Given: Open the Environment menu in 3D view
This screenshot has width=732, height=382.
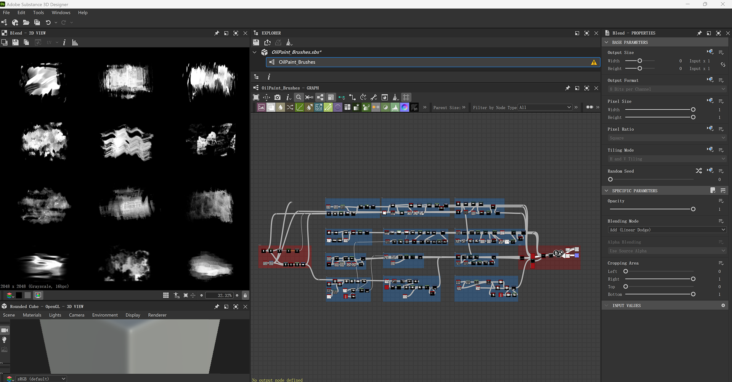Looking at the screenshot, I should point(105,315).
